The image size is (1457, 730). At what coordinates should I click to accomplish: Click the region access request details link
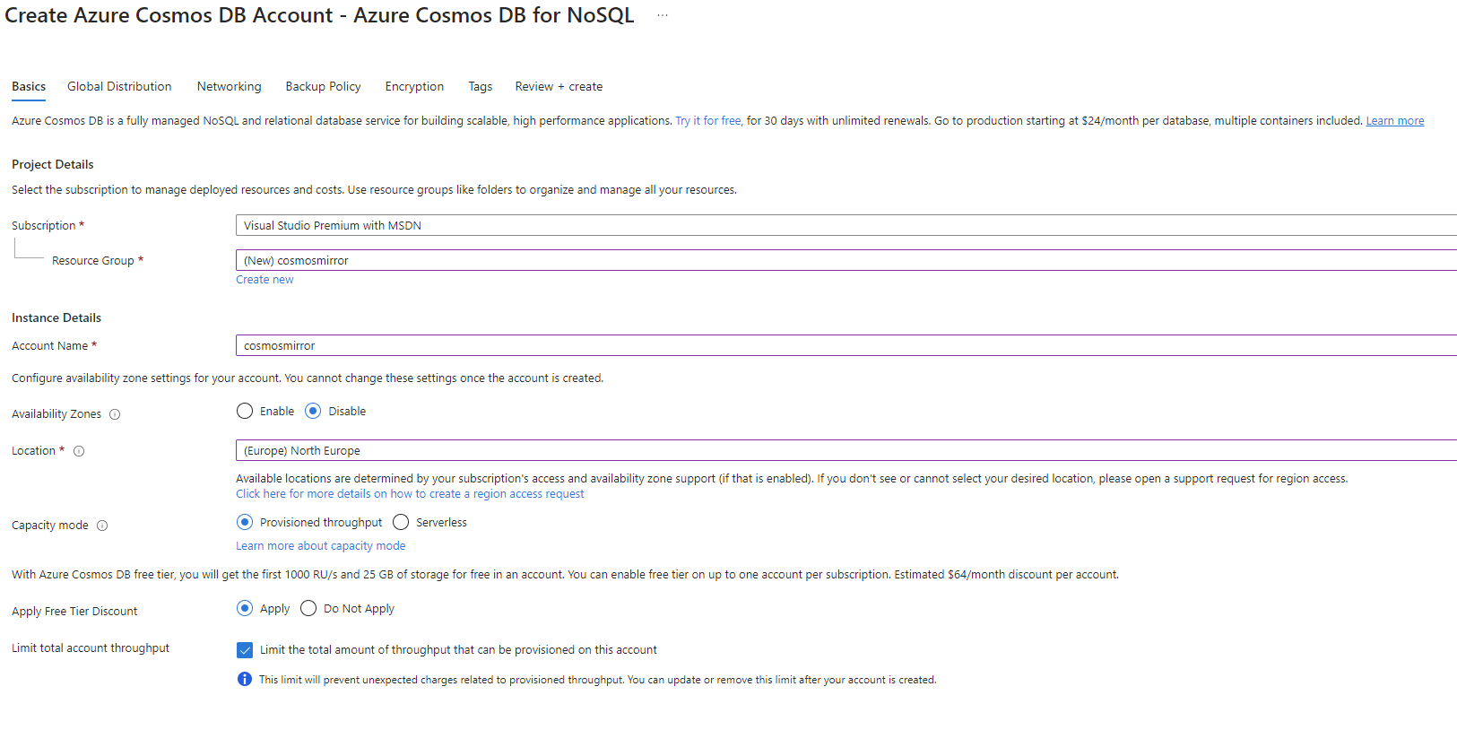click(410, 494)
